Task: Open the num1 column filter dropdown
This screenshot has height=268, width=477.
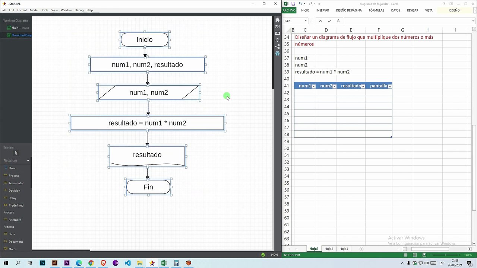Action: click(x=313, y=86)
